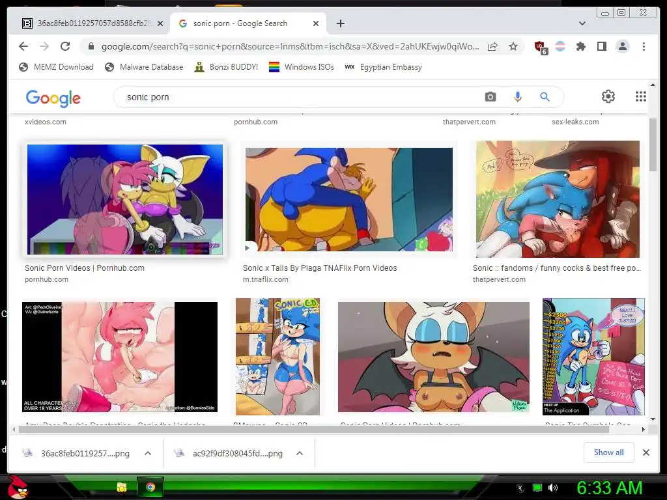The height and width of the screenshot is (500, 667).
Task: Click the 6:33 AM taskbar clock
Action: click(609, 488)
